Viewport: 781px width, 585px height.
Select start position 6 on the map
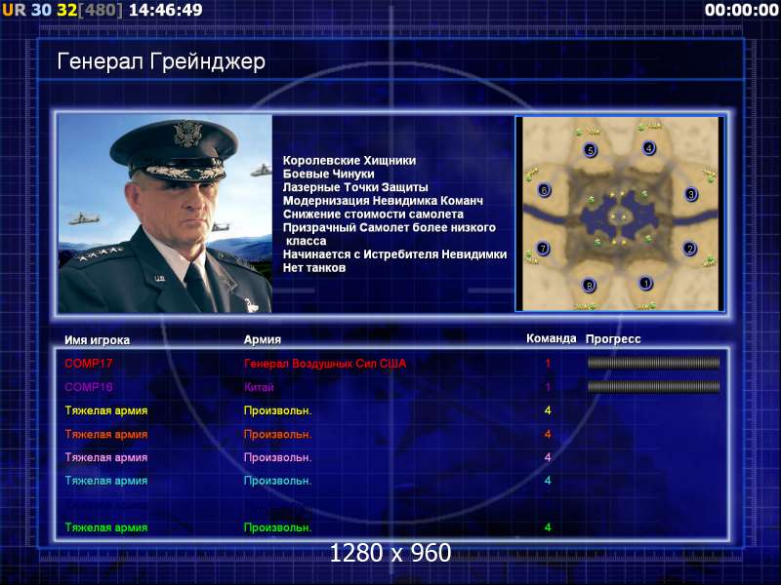tap(544, 190)
